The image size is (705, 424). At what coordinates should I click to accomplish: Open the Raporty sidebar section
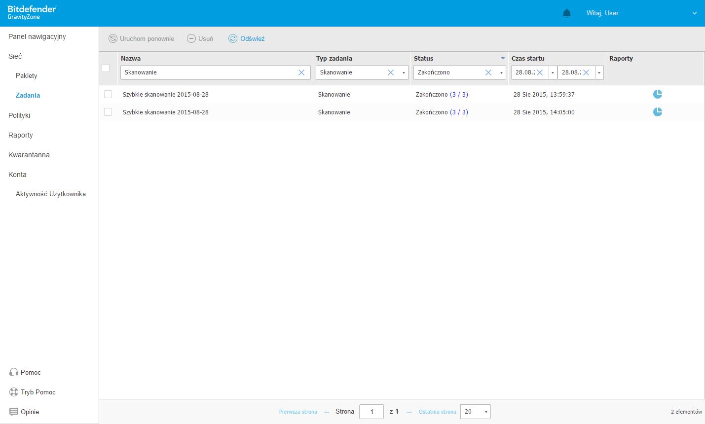21,135
